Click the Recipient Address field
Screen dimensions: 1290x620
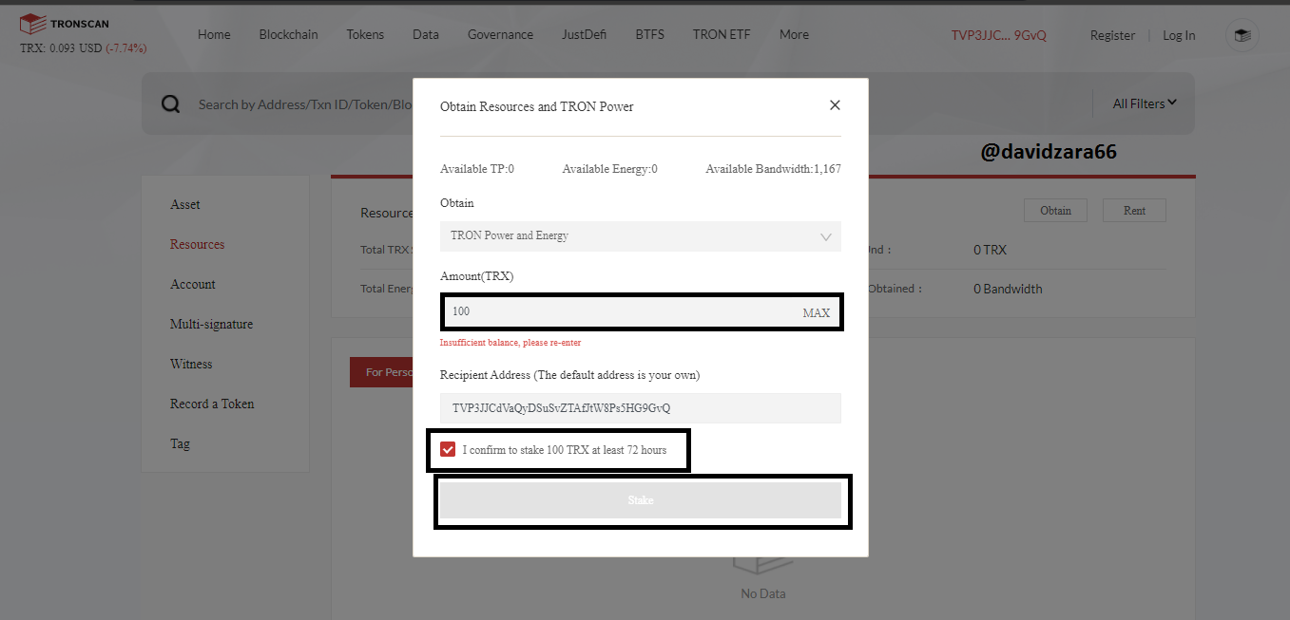641,408
